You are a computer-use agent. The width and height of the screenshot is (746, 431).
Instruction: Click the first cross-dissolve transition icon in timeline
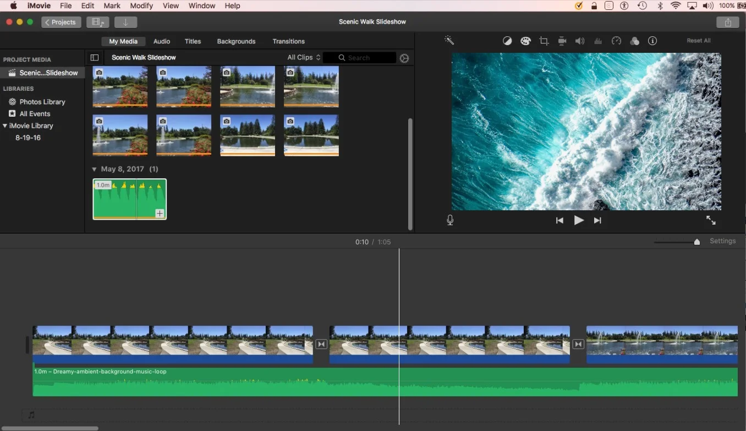[322, 344]
